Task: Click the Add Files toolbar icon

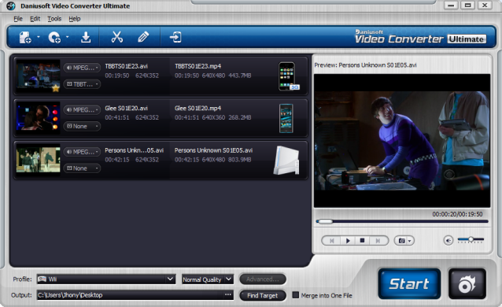Action: click(x=25, y=38)
